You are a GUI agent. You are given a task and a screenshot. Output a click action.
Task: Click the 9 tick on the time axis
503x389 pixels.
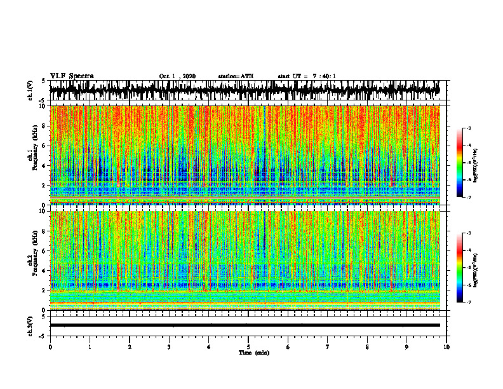click(x=406, y=347)
